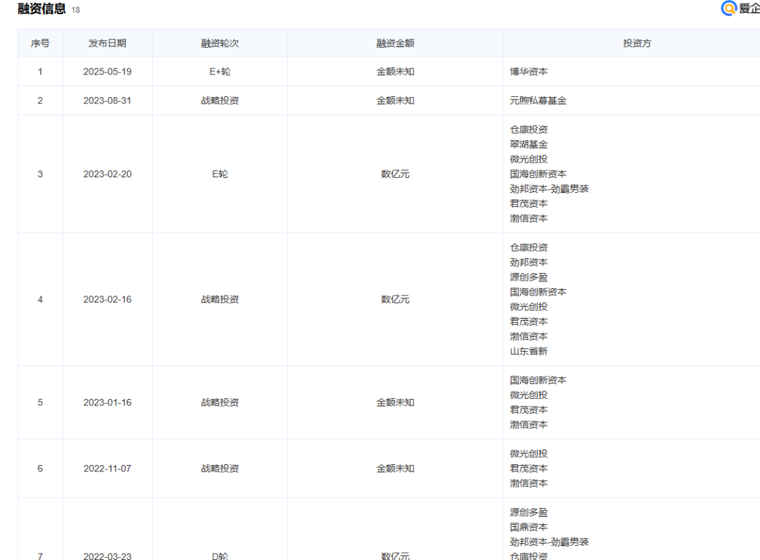Click row number 2
The height and width of the screenshot is (560, 760).
click(40, 101)
